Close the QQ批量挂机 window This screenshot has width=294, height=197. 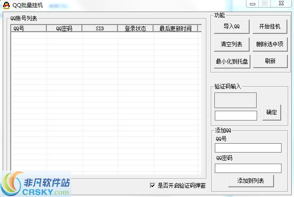[x=281, y=4]
